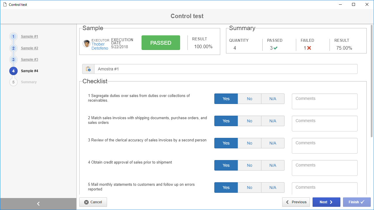The width and height of the screenshot is (374, 210).
Task: Collapse the left sidebar with the chevron
Action: click(x=38, y=204)
